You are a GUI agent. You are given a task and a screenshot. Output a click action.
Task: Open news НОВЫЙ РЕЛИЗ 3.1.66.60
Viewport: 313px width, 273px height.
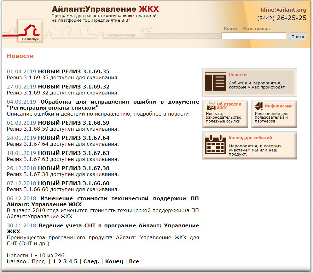tap(74, 183)
